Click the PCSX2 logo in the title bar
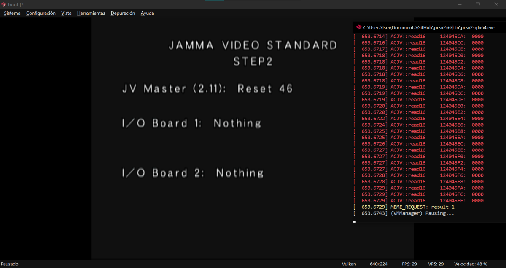Screen dimensions: 506x268 [4, 4]
